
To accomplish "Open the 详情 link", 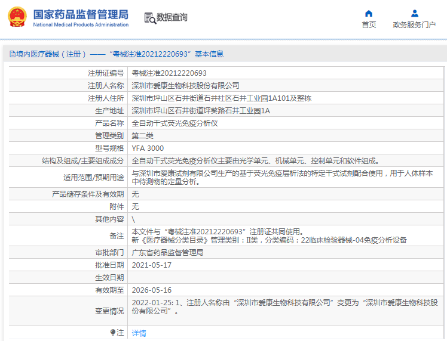I will click(x=139, y=333).
